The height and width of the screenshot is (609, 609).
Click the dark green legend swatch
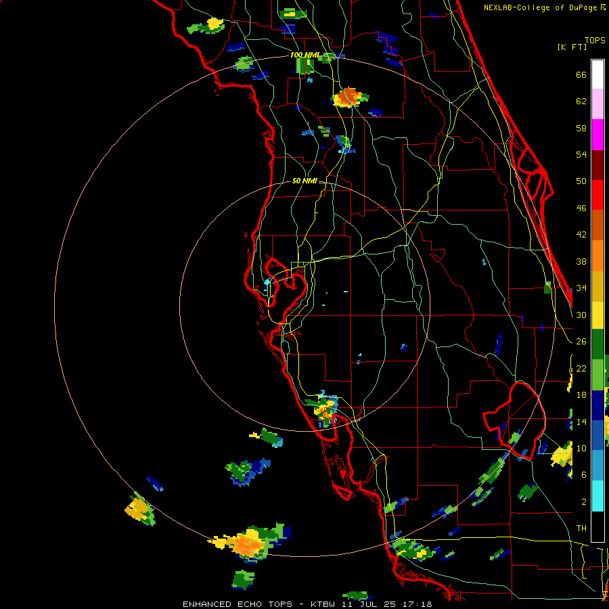click(x=597, y=344)
